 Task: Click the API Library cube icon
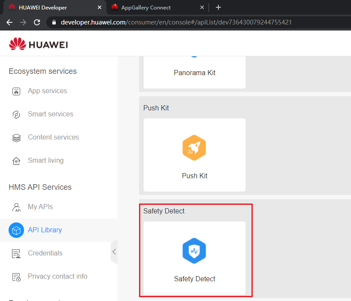coord(16,230)
